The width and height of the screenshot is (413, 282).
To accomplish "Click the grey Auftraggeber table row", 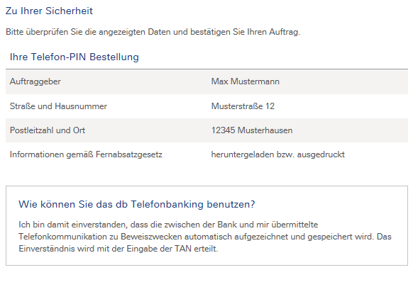I will click(206, 81).
